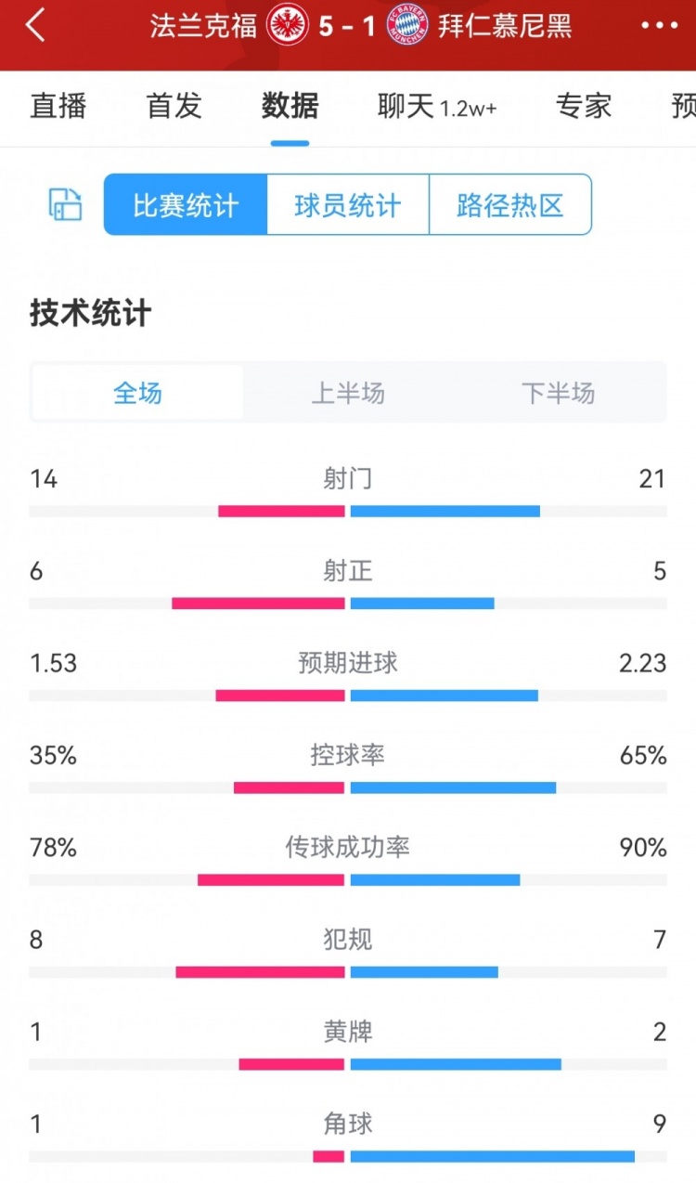The image size is (696, 1183).
Task: Click the back arrow at top left
Action: [x=35, y=28]
